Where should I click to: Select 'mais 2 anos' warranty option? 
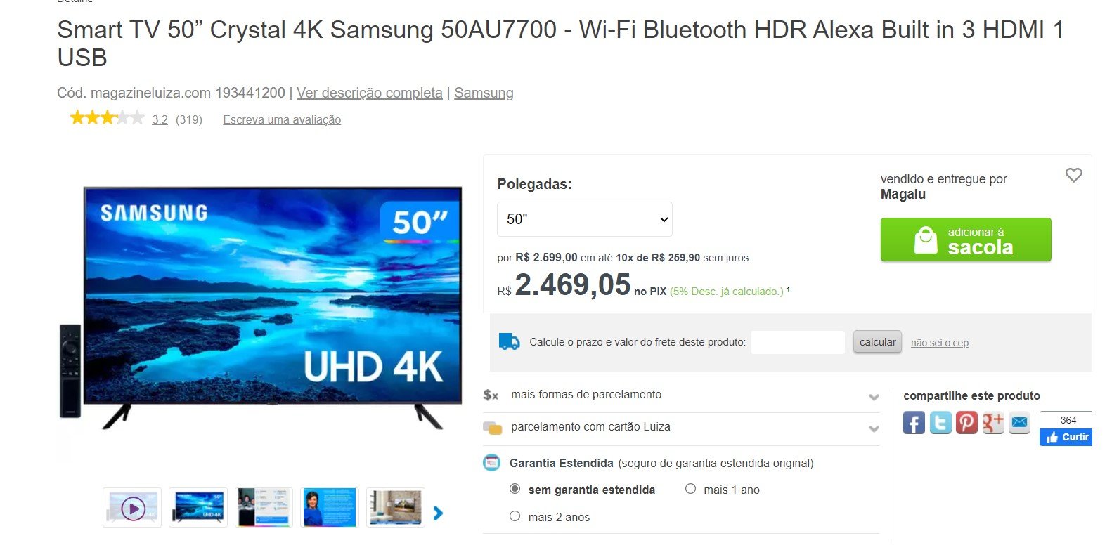point(515,516)
